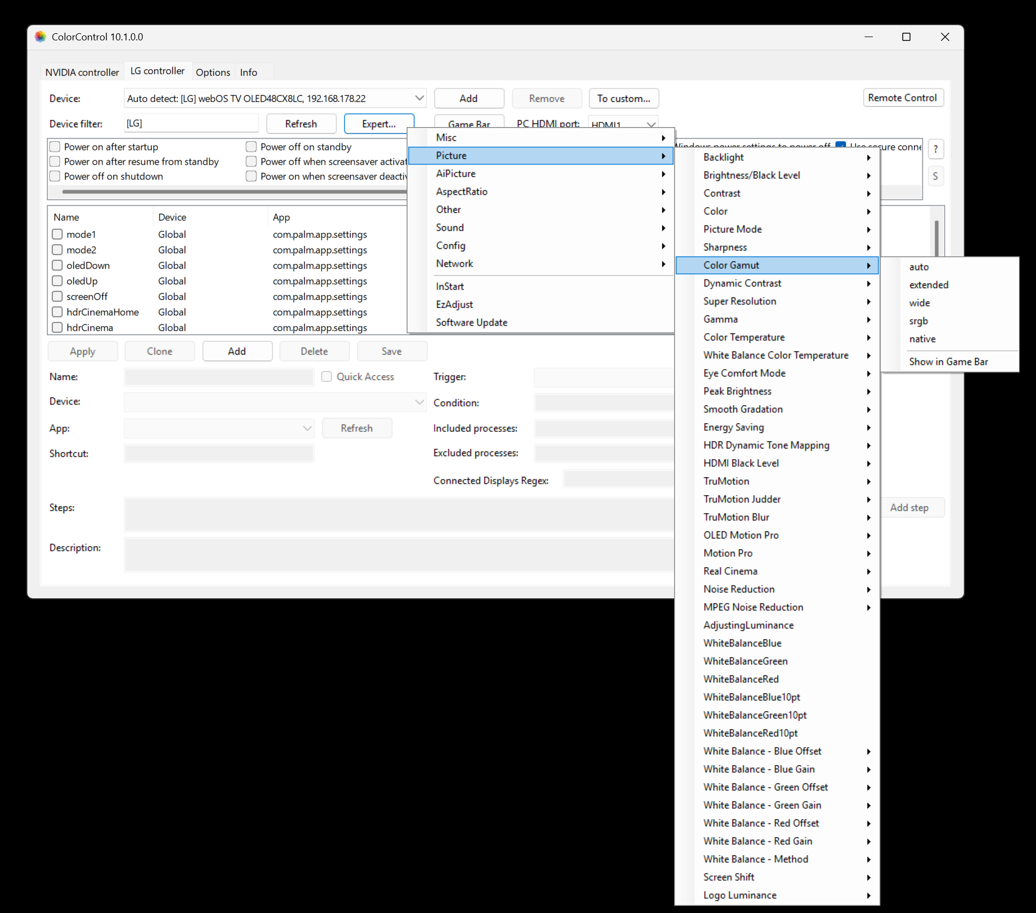The image size is (1036, 913).
Task: Select the WhiteBalanceRed10pt menu entry
Action: 777,733
